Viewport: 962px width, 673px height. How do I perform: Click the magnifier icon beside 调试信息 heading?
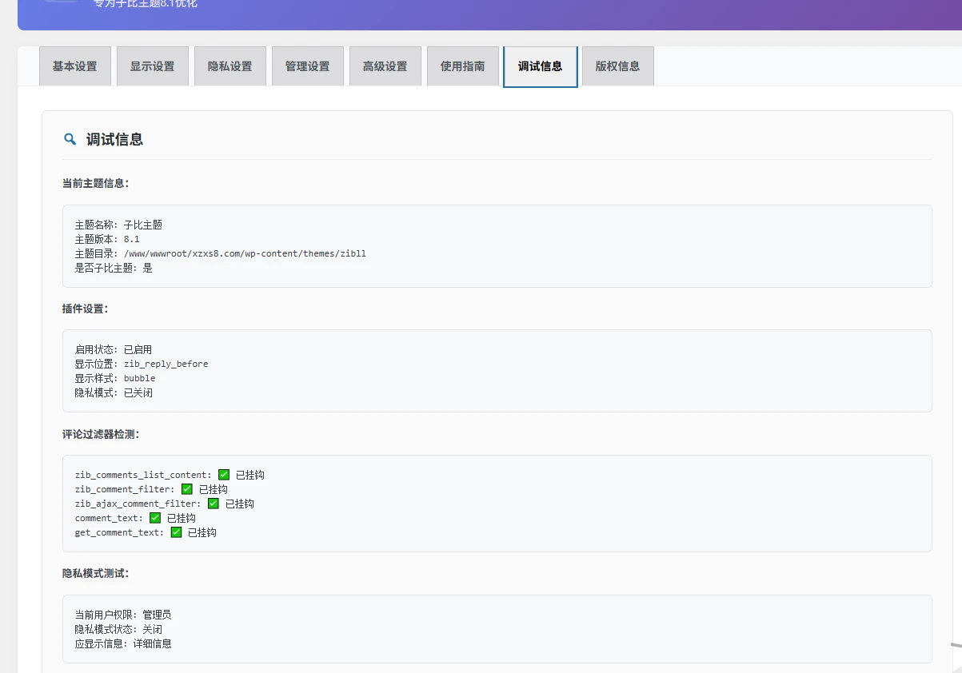(x=70, y=139)
